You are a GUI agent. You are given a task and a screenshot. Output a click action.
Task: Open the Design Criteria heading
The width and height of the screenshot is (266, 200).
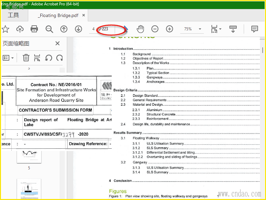click(x=187, y=90)
